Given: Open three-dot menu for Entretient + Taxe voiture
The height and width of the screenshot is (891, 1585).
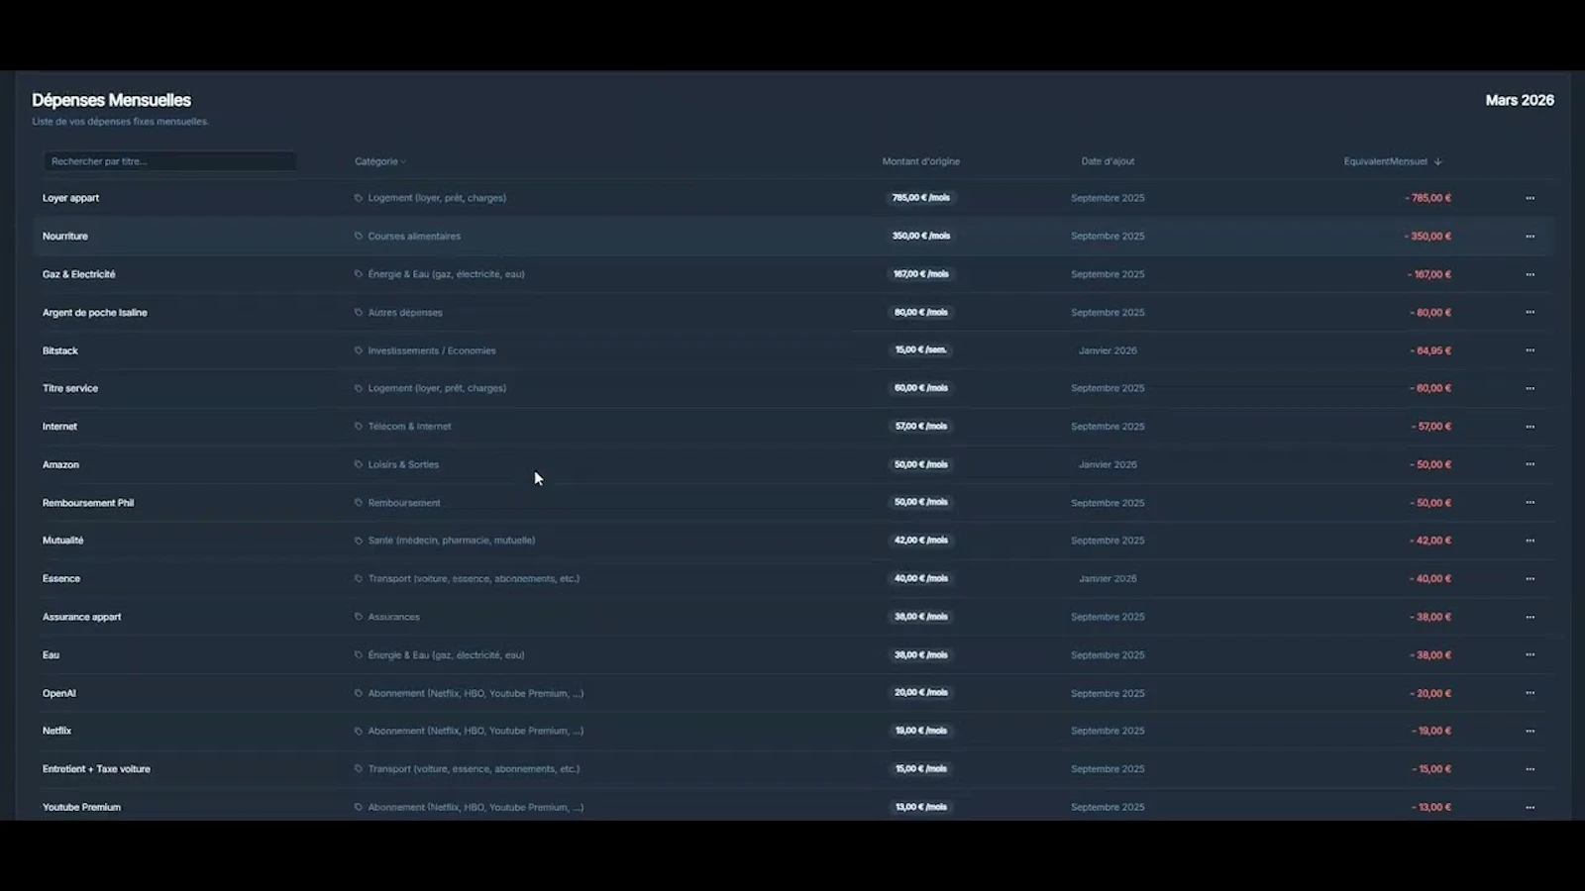Looking at the screenshot, I should tap(1530, 769).
